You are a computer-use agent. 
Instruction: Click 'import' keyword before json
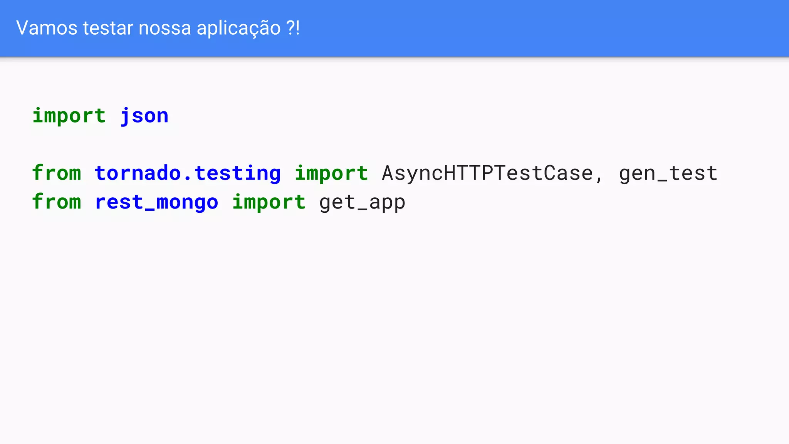(69, 116)
